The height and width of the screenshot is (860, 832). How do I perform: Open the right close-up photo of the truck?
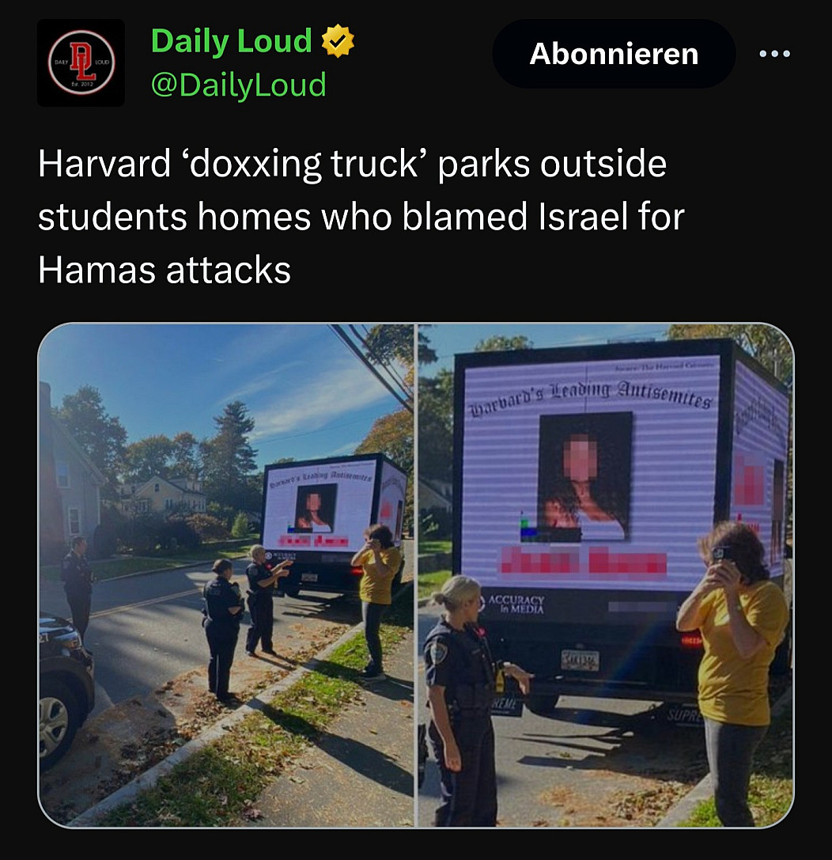[606, 575]
